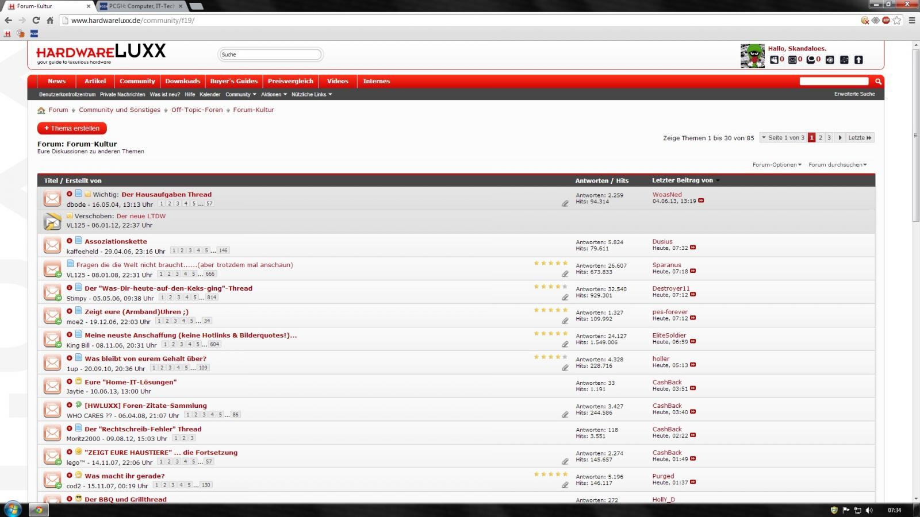Jump to last post by Dusius
Viewport: 920px width, 517px height.
coord(693,248)
